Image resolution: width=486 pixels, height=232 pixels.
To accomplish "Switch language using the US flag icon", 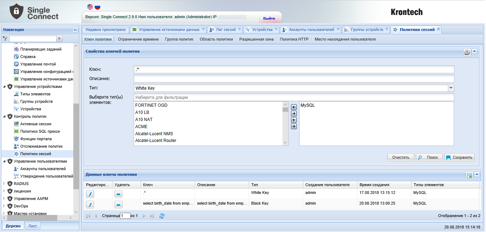I will point(90,7).
